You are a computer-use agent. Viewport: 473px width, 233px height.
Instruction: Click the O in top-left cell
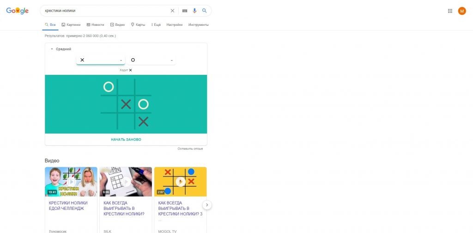coord(109,87)
